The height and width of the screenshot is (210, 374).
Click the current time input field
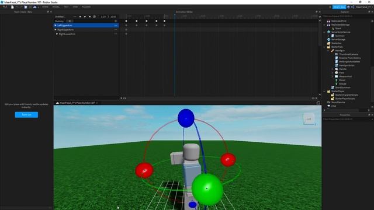tap(103, 17)
